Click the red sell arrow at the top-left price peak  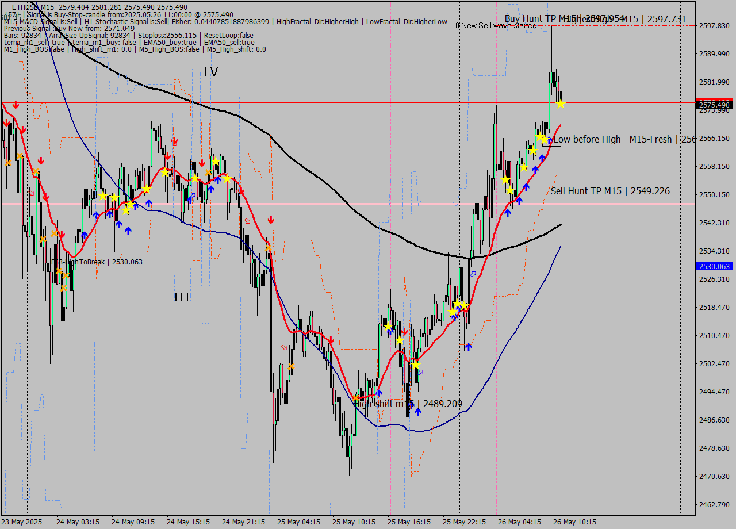[16, 105]
